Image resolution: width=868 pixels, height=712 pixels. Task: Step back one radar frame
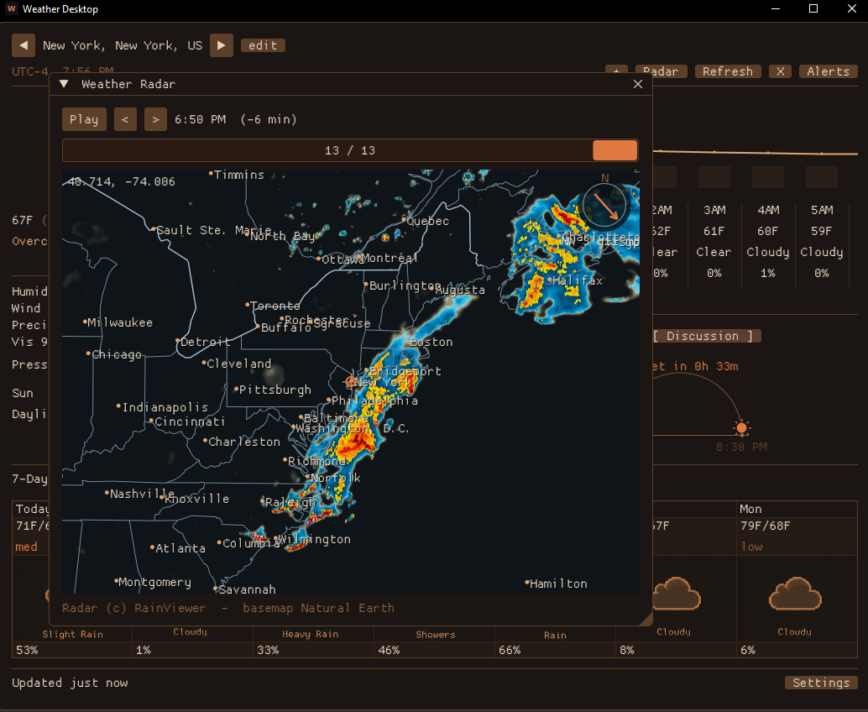point(125,119)
